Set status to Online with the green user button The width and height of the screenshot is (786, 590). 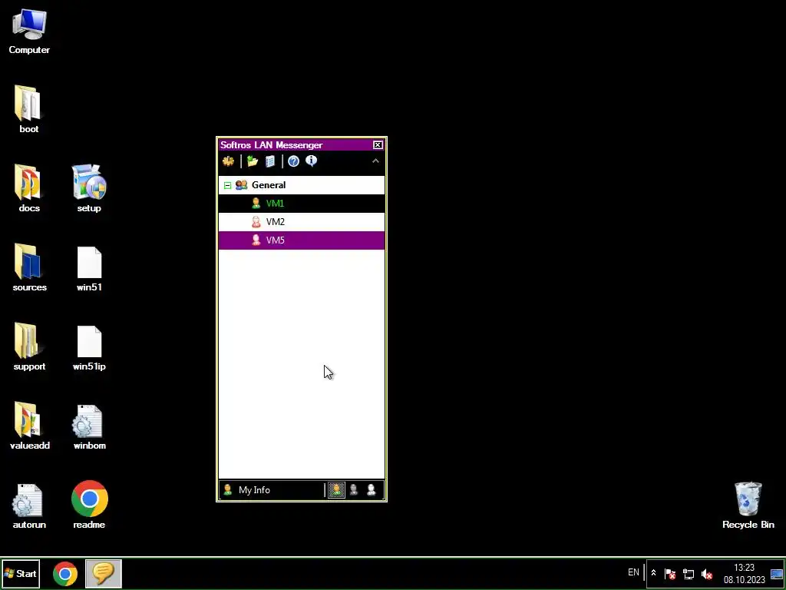[336, 490]
